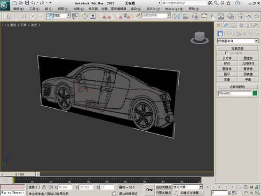Open the 动画 menu

104,9
